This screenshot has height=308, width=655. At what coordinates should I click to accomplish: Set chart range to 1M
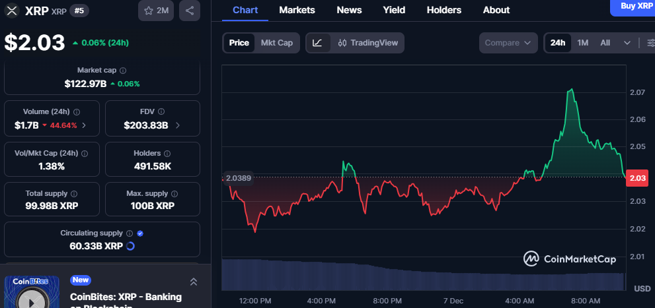click(x=582, y=43)
